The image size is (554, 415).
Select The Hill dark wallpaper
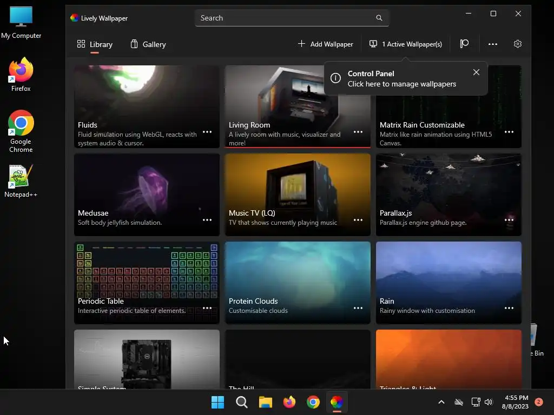298,359
